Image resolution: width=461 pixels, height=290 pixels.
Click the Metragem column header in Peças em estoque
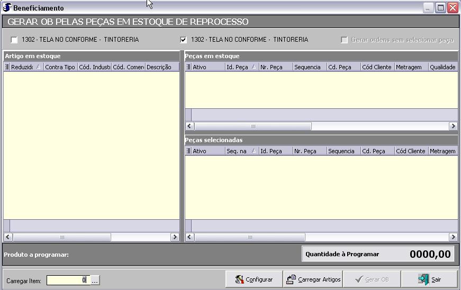tap(411, 67)
